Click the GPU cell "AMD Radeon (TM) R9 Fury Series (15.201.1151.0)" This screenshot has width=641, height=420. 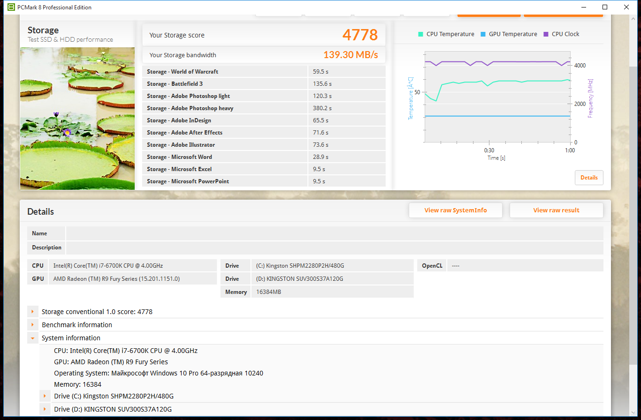pyautogui.click(x=133, y=279)
